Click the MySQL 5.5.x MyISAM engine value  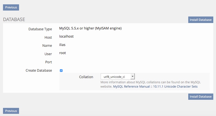(x=90, y=28)
